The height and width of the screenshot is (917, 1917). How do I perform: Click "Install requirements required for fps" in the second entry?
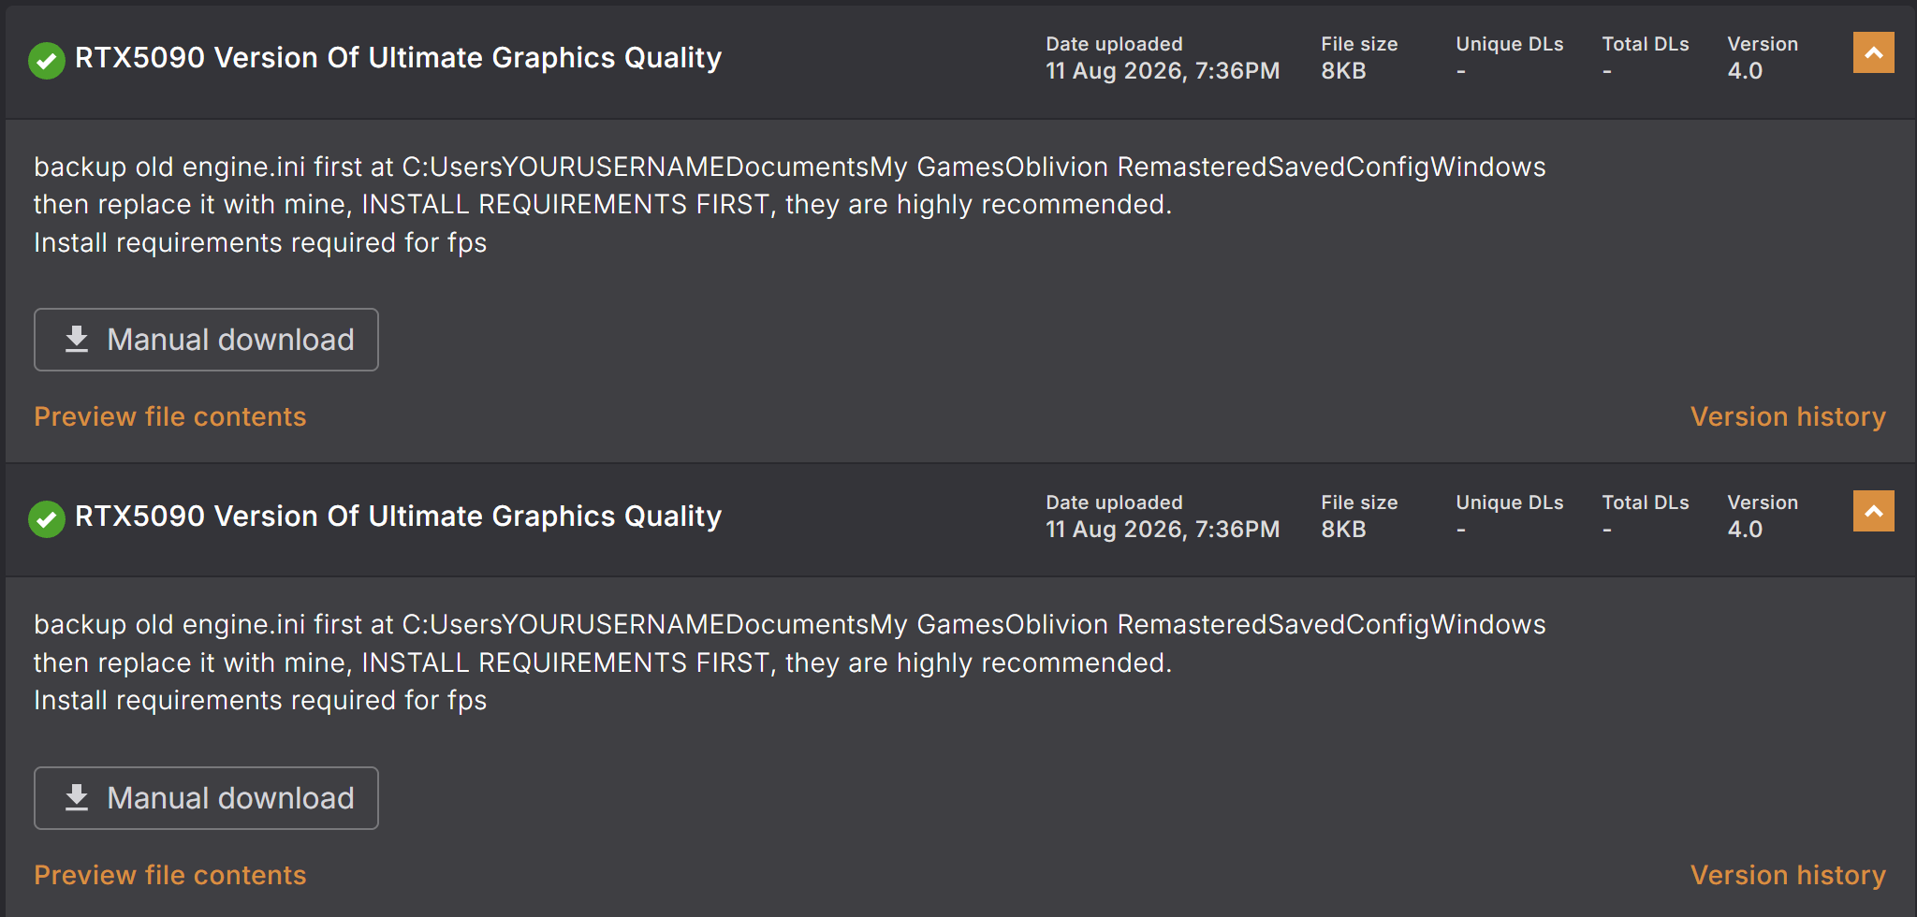(x=260, y=701)
